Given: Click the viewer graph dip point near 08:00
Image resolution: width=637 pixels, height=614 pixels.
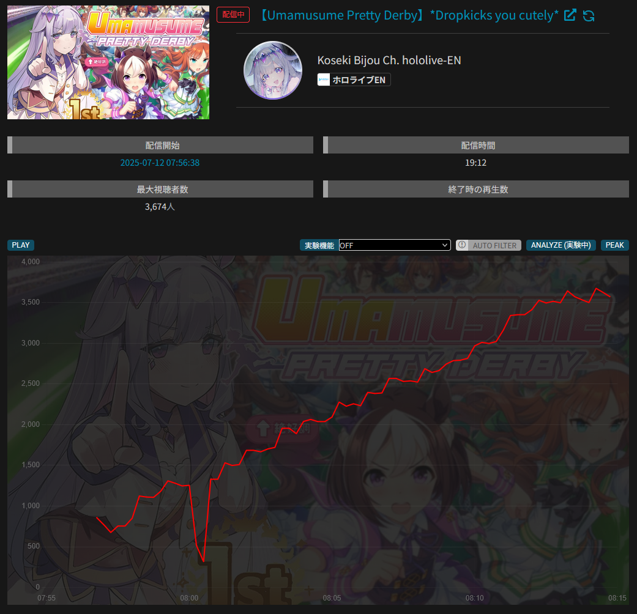Looking at the screenshot, I should [204, 561].
